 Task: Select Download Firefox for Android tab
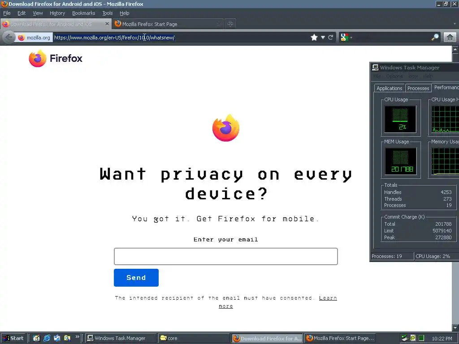click(x=56, y=24)
